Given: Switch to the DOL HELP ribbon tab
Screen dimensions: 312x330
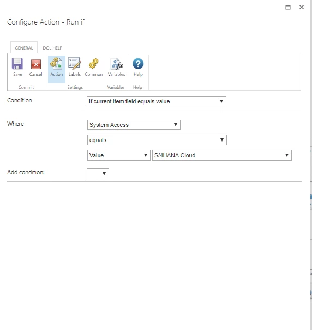Looking at the screenshot, I should [52, 48].
